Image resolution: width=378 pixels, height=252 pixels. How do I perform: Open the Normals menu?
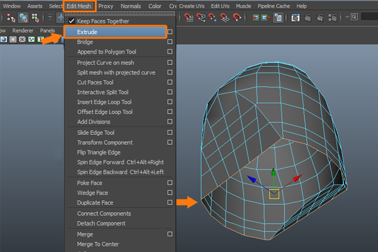[131, 6]
